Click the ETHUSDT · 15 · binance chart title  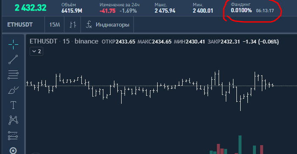pos(64,41)
